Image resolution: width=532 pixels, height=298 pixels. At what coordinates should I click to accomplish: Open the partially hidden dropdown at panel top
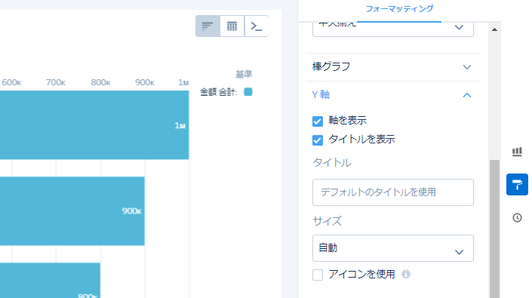[x=393, y=29]
